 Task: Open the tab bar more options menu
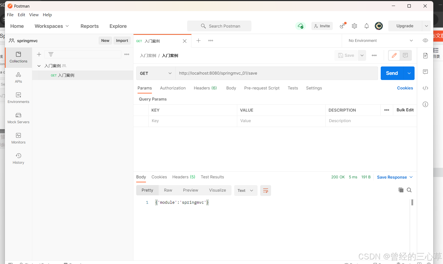click(211, 41)
